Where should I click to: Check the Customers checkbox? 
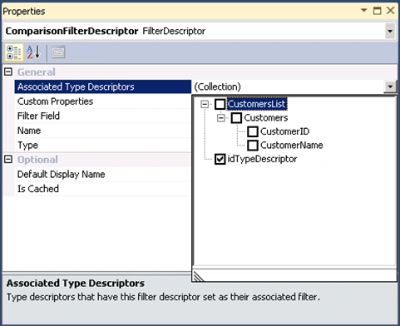pyautogui.click(x=236, y=118)
